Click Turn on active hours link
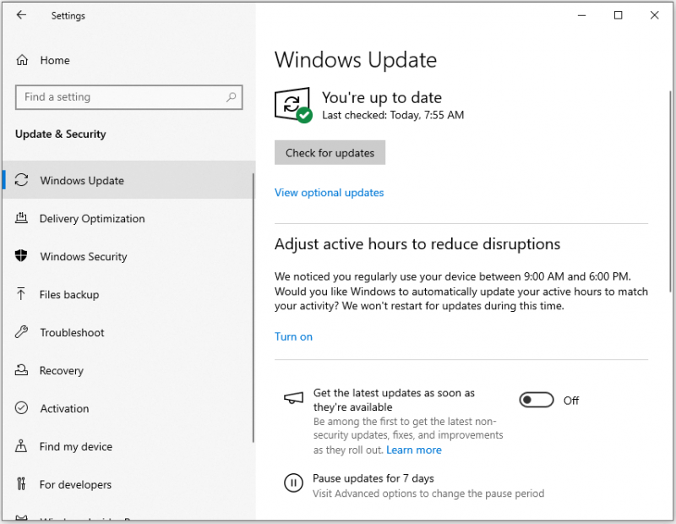This screenshot has width=676, height=524. coord(293,336)
